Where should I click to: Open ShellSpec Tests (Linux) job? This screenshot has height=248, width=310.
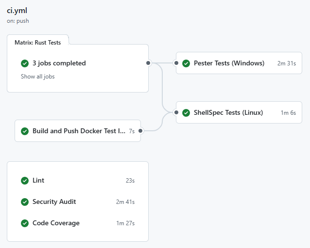pyautogui.click(x=228, y=113)
